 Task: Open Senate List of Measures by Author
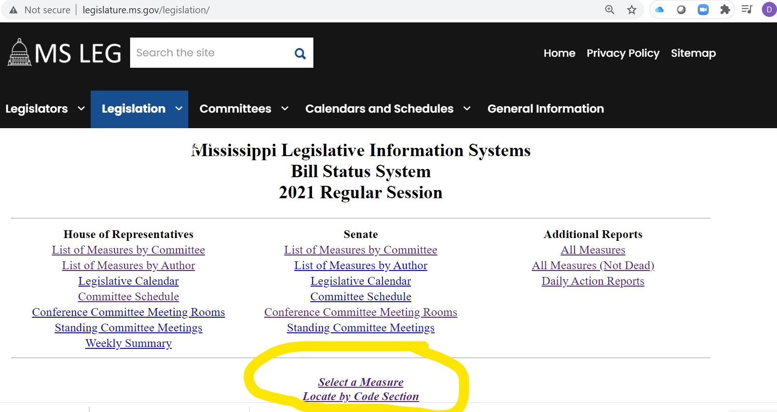pyautogui.click(x=361, y=266)
